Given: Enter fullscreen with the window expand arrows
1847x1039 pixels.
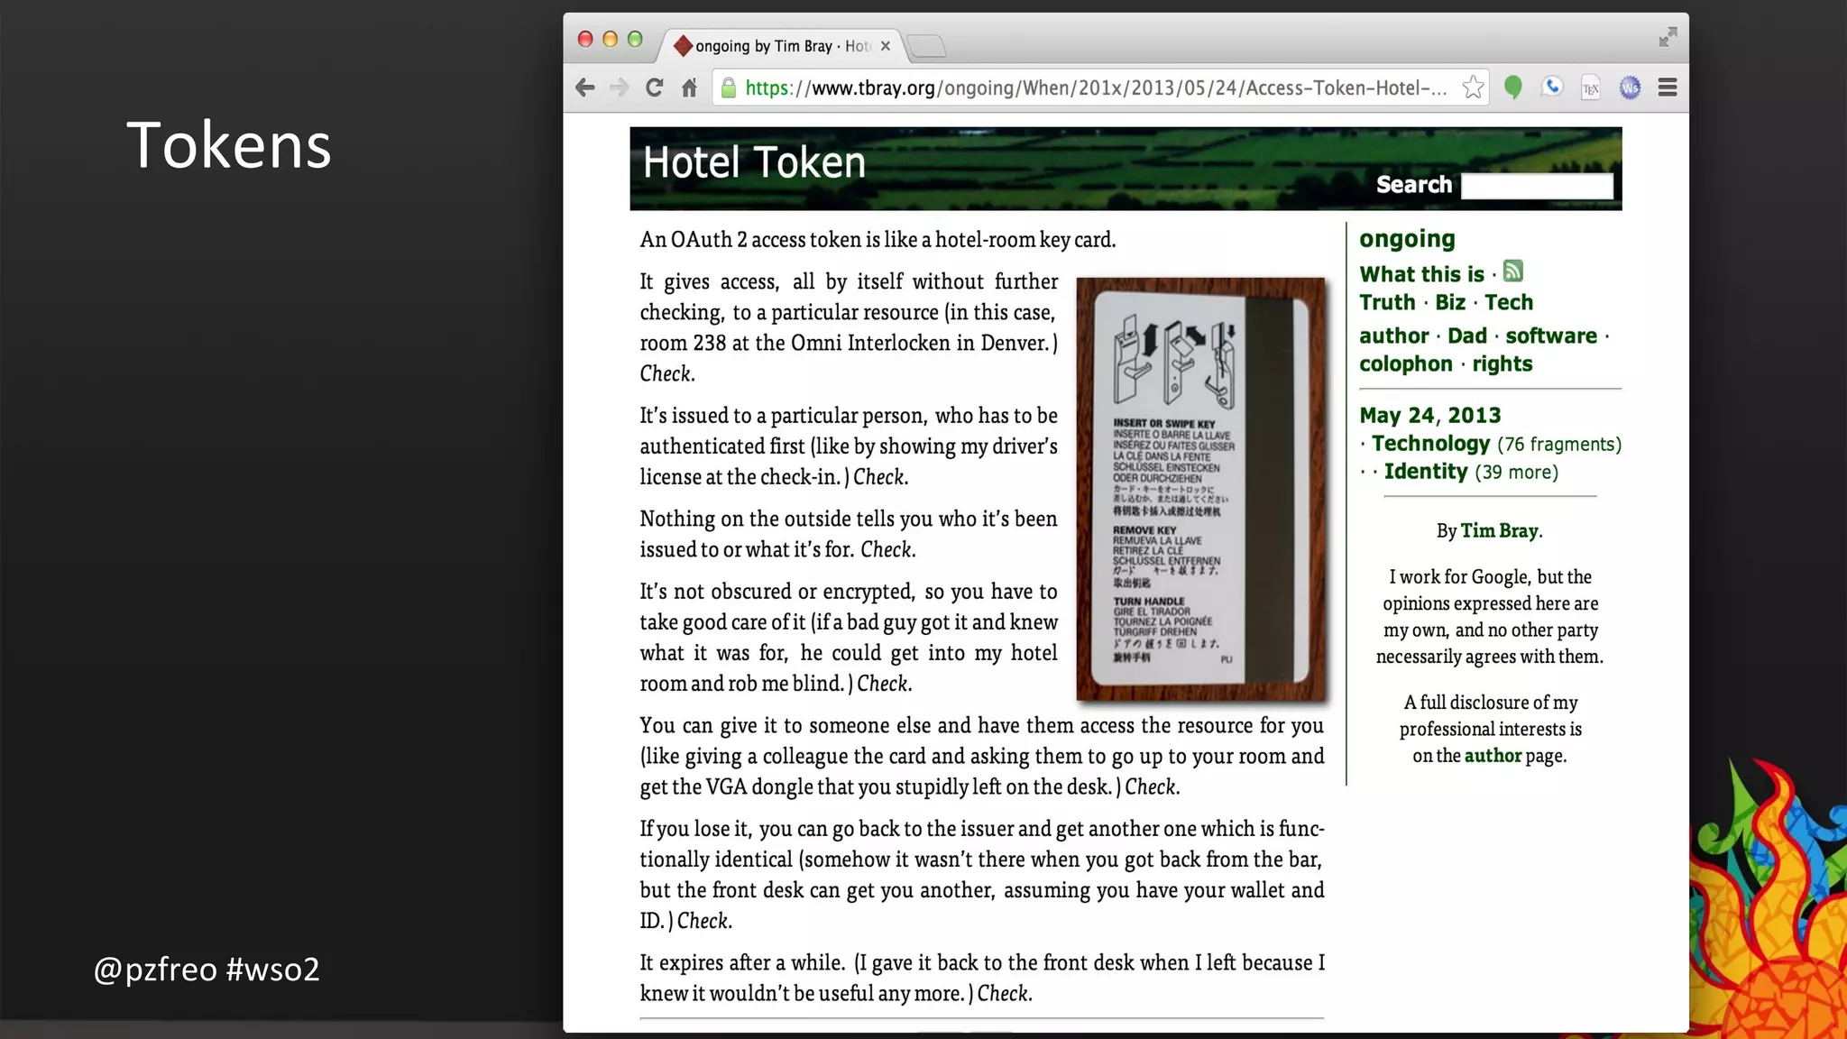Looking at the screenshot, I should (1668, 37).
